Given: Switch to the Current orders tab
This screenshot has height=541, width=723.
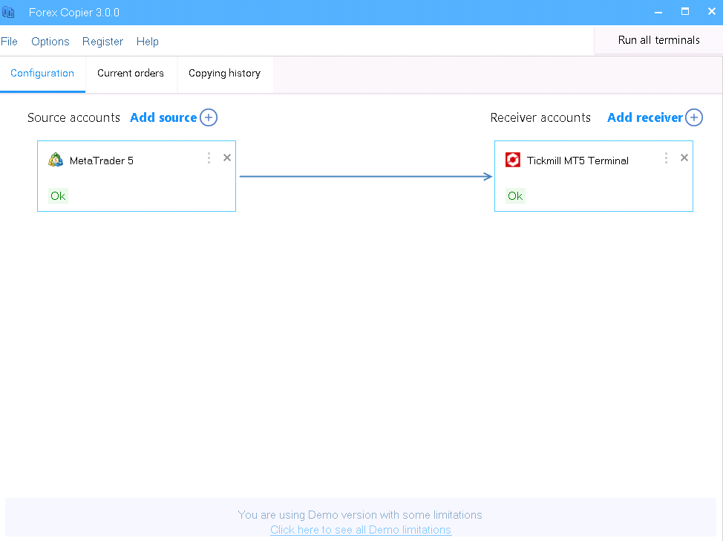Looking at the screenshot, I should pos(131,74).
